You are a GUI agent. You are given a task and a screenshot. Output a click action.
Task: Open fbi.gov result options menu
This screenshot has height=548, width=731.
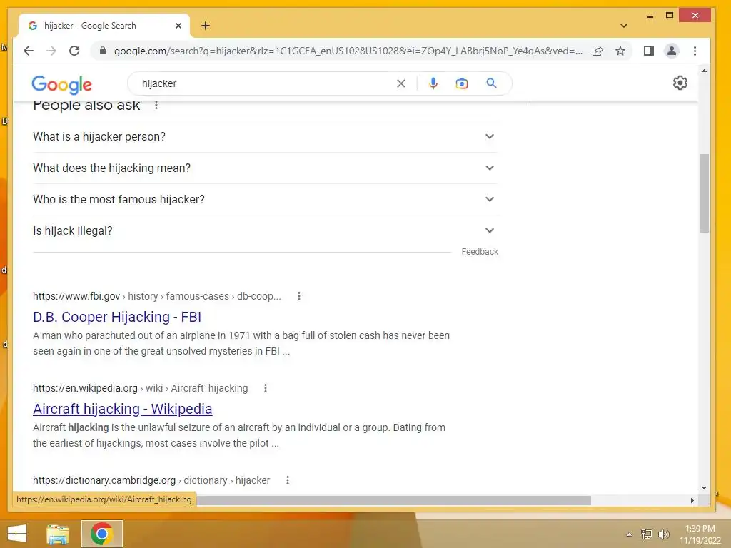click(299, 296)
